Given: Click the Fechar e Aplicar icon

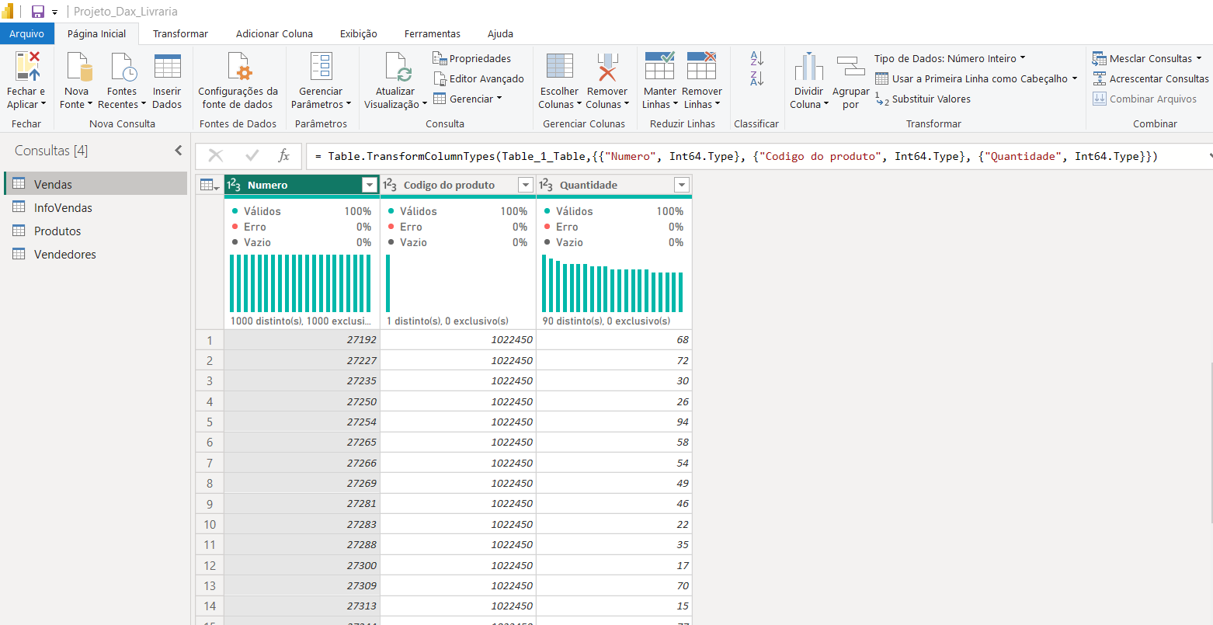Looking at the screenshot, I should pos(26,67).
